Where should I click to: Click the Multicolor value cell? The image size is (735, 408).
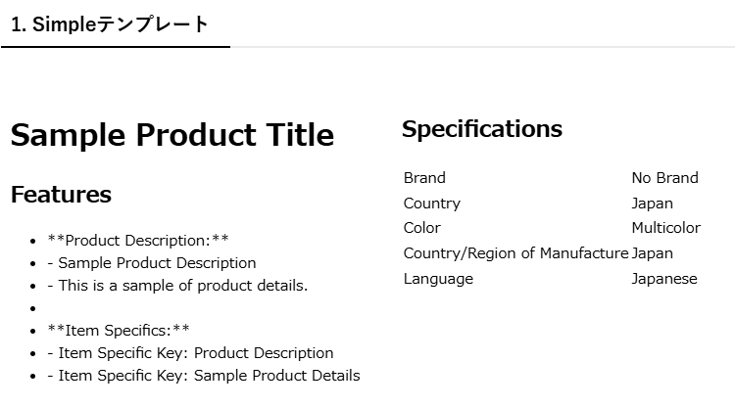pyautogui.click(x=666, y=228)
